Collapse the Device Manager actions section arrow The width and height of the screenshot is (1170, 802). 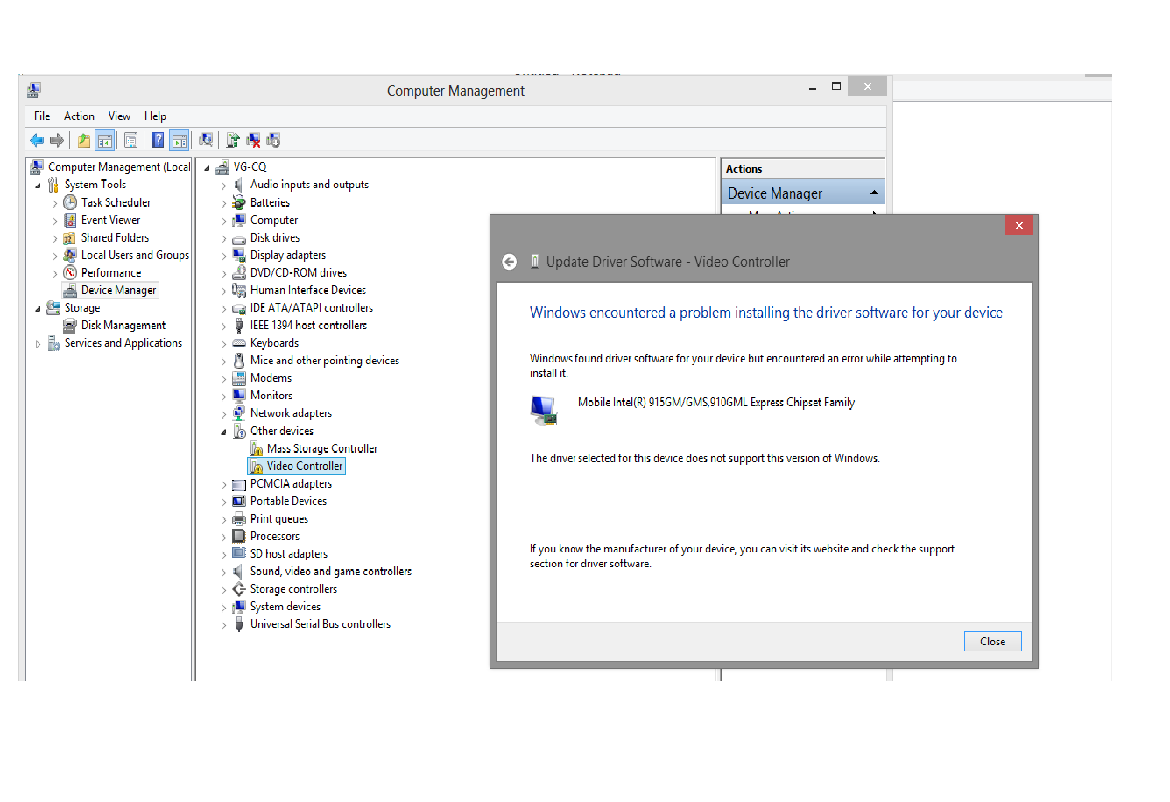[x=874, y=193]
